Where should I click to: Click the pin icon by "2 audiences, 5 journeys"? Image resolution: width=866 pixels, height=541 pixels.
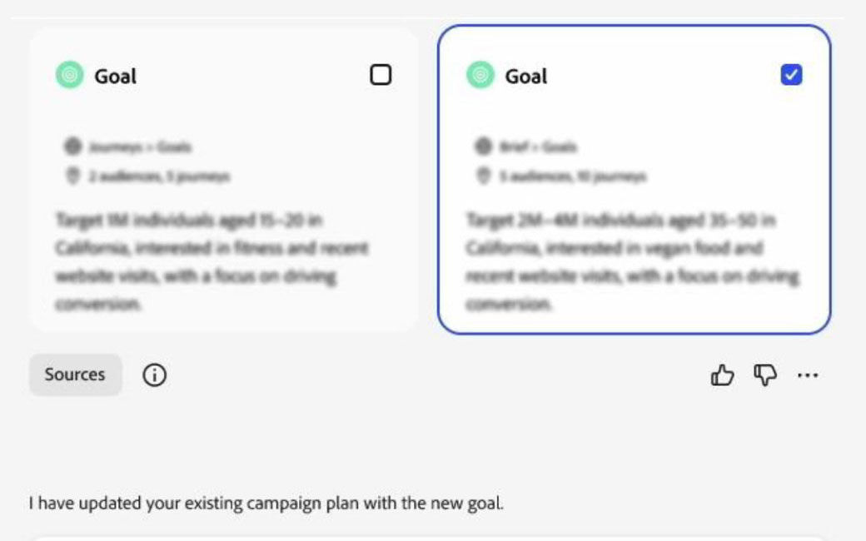[73, 176]
